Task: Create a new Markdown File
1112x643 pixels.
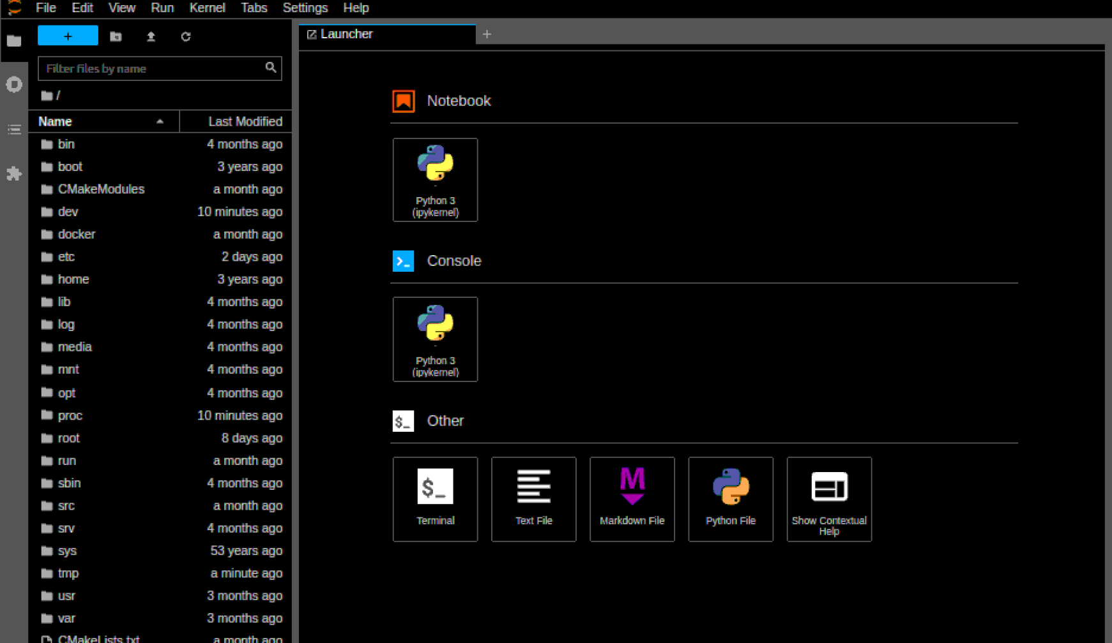Action: pos(632,499)
